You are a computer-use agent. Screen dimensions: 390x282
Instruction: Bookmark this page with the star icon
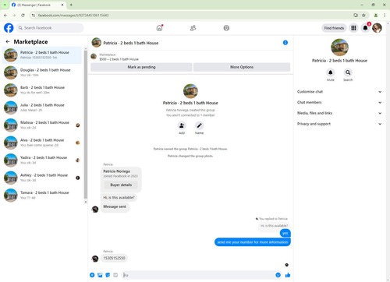click(363, 16)
